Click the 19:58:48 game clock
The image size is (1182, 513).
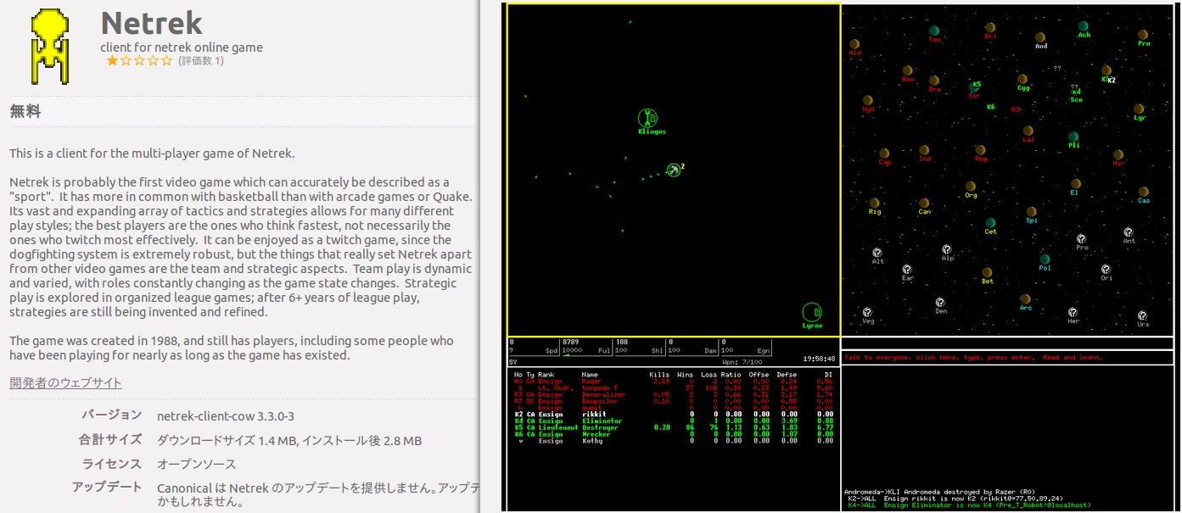pyautogui.click(x=820, y=359)
